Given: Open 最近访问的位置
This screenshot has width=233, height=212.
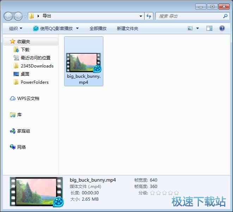Looking at the screenshot, I should 36,58.
